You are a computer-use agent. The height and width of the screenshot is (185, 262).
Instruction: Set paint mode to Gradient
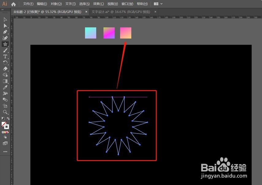(x=5, y=132)
